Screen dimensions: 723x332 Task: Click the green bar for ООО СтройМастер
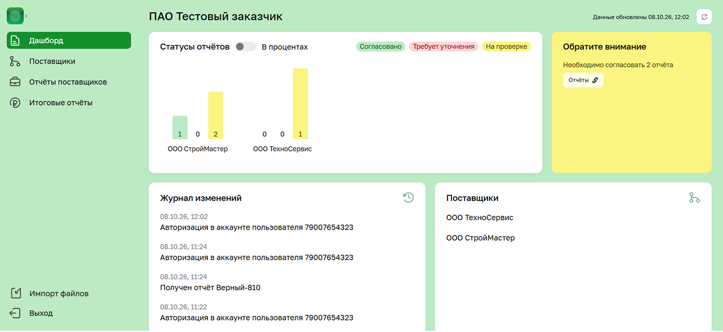pos(180,128)
